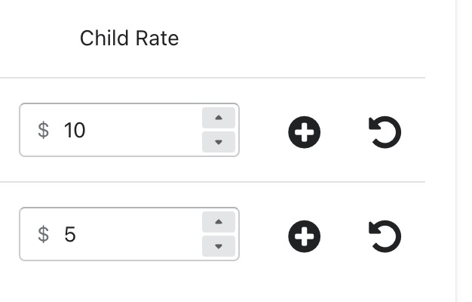The height and width of the screenshot is (302, 472).
Task: Increase the $5 child rate with the up arrow
Action: tap(219, 222)
